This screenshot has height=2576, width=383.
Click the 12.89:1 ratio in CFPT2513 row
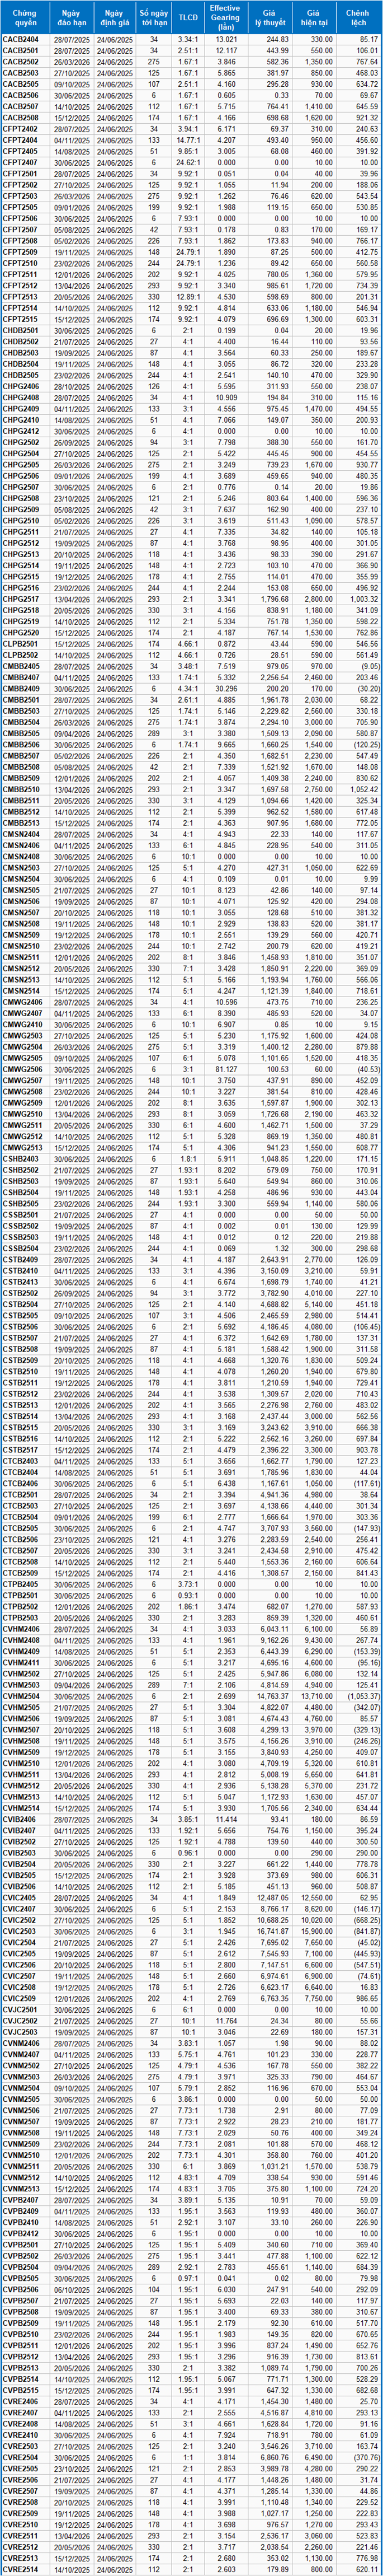click(187, 297)
